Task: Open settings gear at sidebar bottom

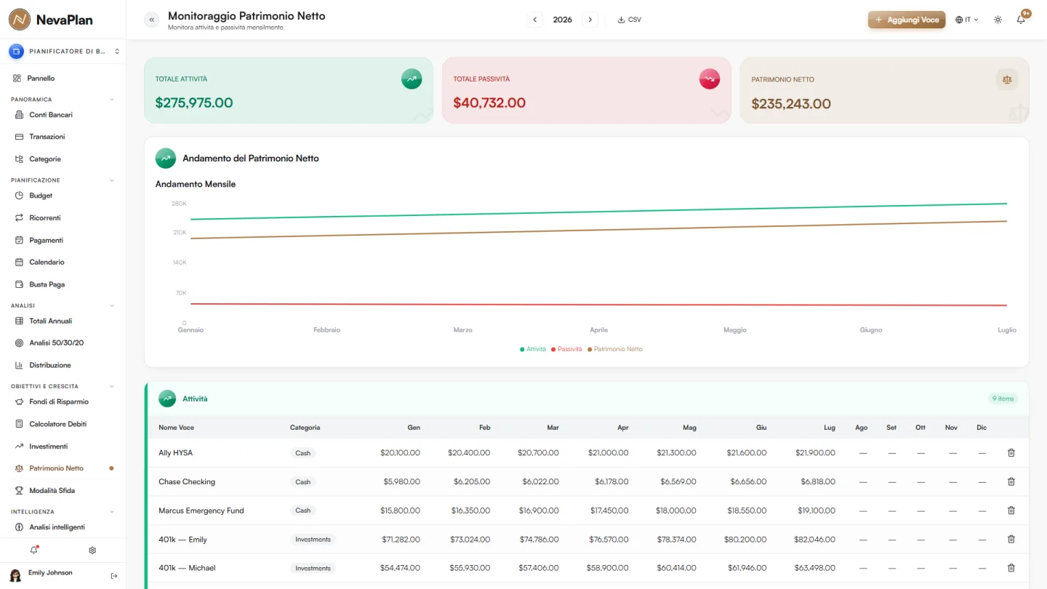Action: (92, 550)
